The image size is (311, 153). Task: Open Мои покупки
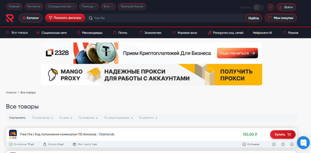tap(281, 18)
